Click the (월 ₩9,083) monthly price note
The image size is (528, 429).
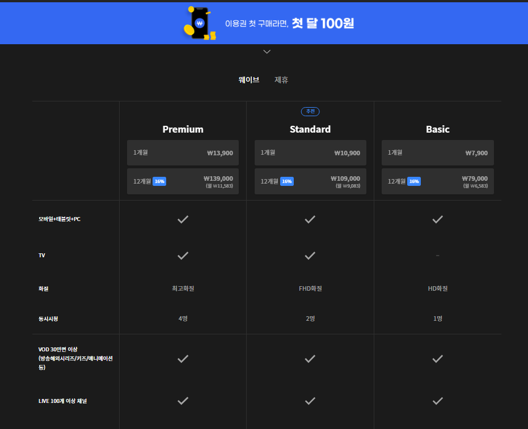348,186
